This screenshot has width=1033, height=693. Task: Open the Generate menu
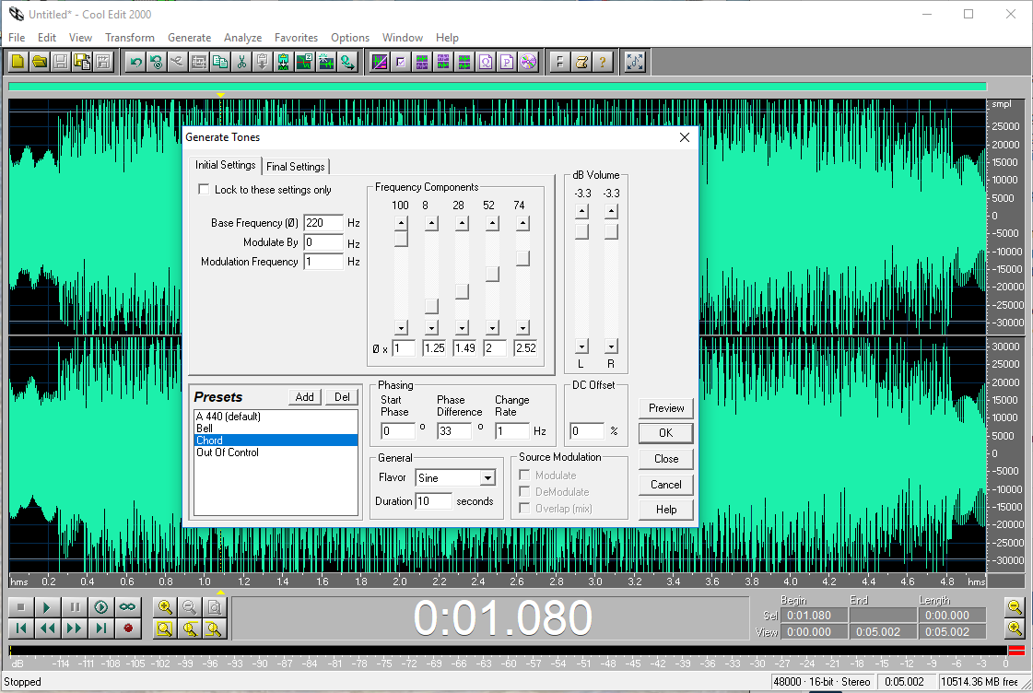pyautogui.click(x=189, y=38)
